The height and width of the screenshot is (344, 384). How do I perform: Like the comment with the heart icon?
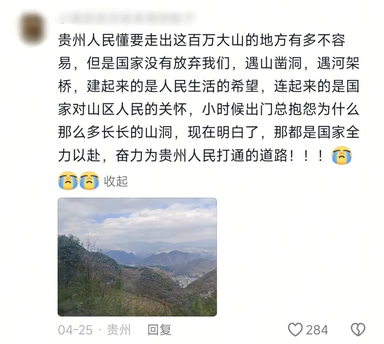point(295,329)
